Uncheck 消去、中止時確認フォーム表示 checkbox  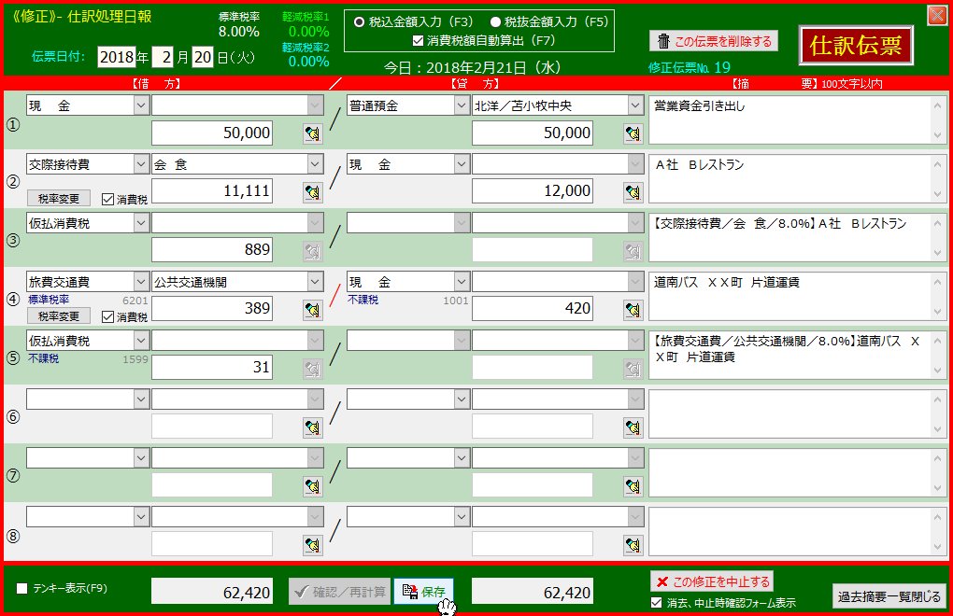tap(656, 602)
